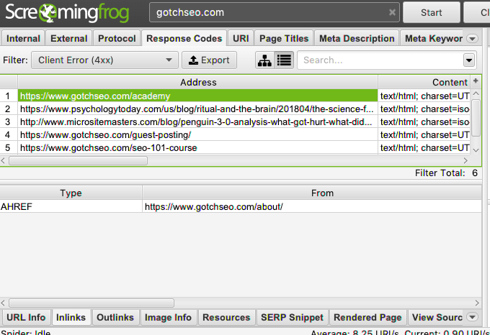Click the plus icon to add columns
The width and height of the screenshot is (490, 335).
coord(476,82)
